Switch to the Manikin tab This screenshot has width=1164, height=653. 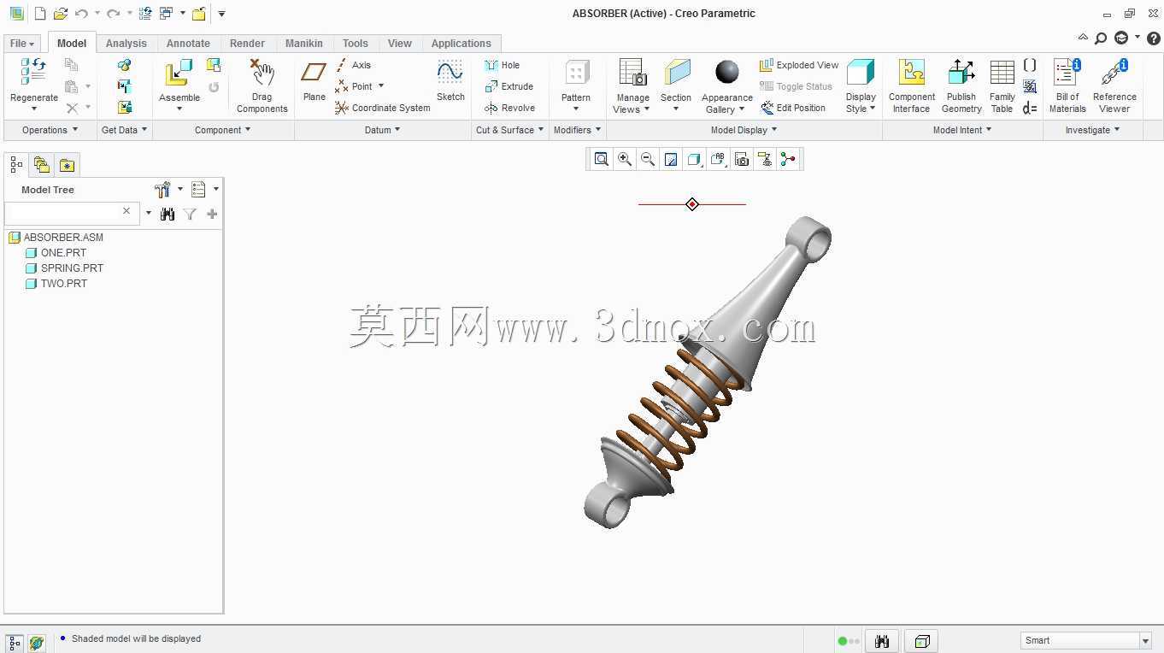(x=304, y=44)
